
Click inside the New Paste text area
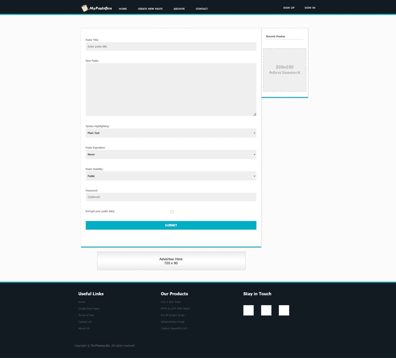click(x=171, y=89)
